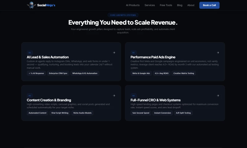The width and height of the screenshot is (247, 148).
Task: Open the arrow icon on Full-Funnel CRO & Web Systems card
Action: click(x=218, y=96)
